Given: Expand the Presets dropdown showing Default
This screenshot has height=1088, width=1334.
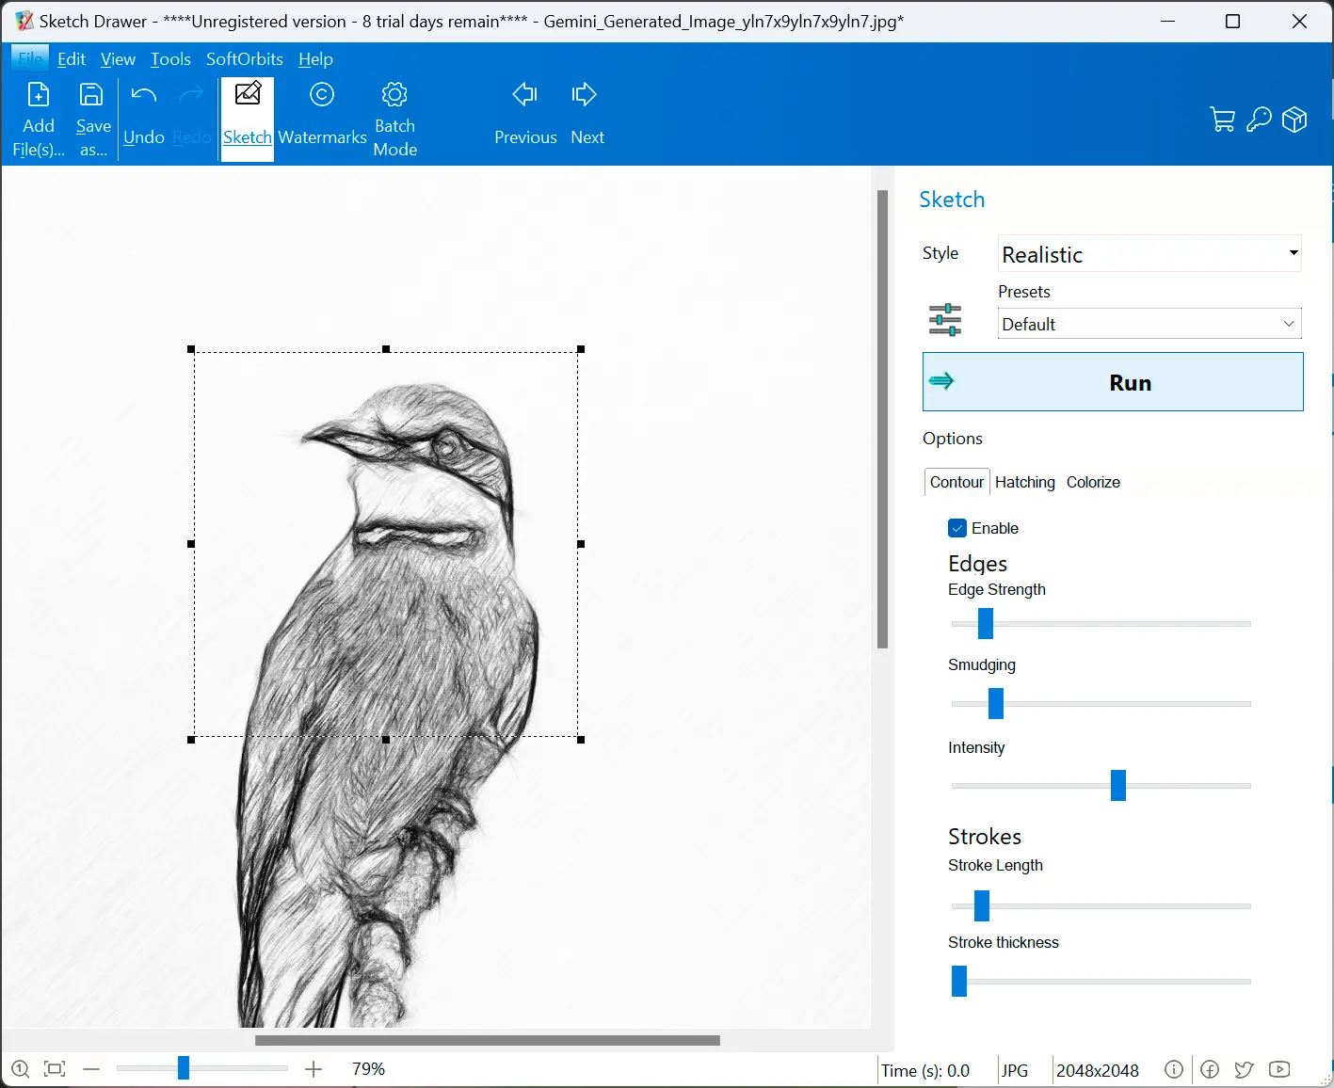Looking at the screenshot, I should click(x=1149, y=324).
